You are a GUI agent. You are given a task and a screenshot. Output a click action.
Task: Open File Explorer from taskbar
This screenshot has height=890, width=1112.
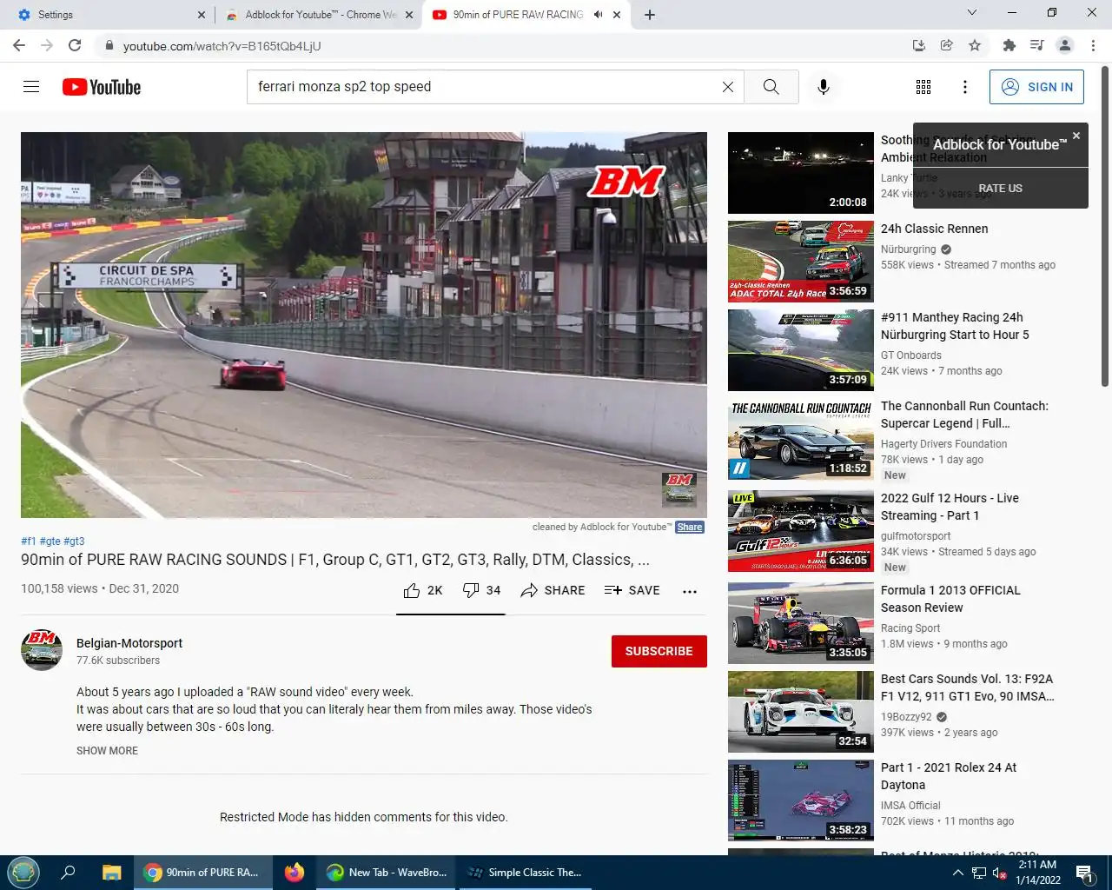point(111,873)
